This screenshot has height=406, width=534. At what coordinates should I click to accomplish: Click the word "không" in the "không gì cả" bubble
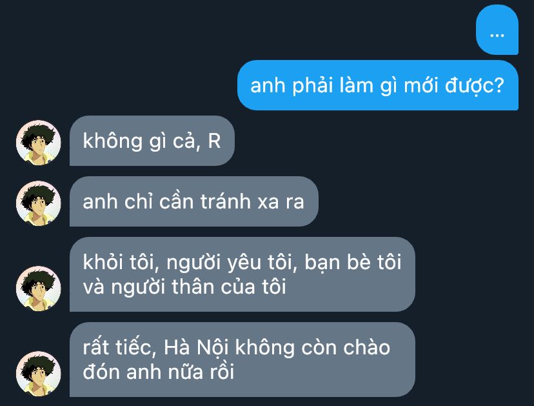[x=112, y=141]
